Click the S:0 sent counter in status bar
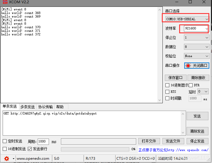The height and width of the screenshot is (163, 212). (x=57, y=159)
